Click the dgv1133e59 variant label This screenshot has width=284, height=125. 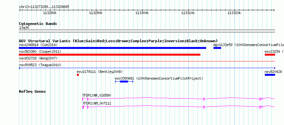click(249, 45)
